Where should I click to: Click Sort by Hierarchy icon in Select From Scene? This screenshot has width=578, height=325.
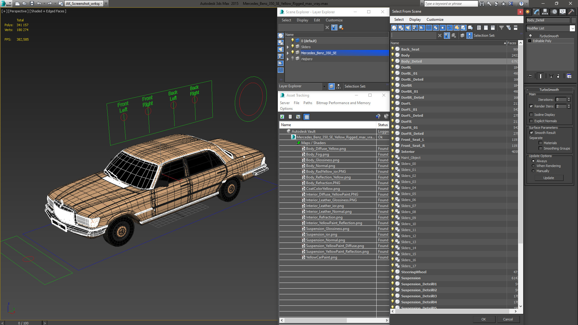[x=470, y=36]
